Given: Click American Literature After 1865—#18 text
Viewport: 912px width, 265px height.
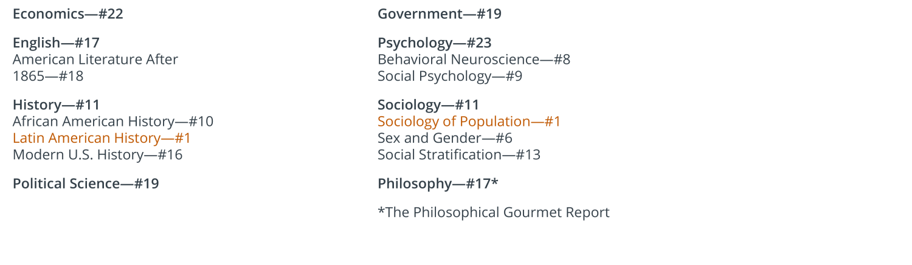Looking at the screenshot, I should tap(95, 67).
